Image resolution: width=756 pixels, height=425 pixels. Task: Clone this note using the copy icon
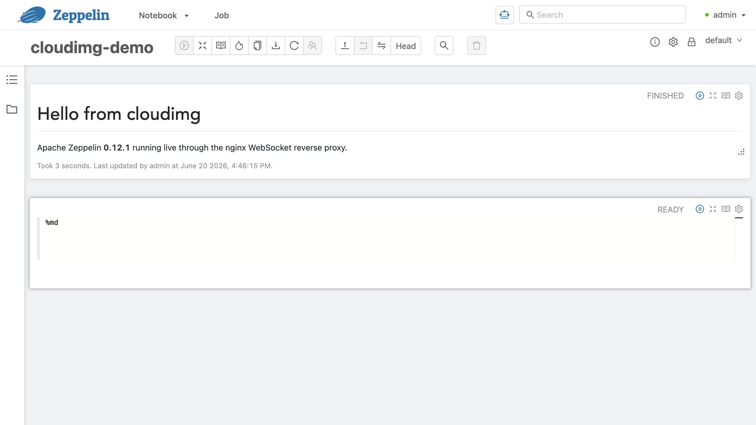coord(258,45)
